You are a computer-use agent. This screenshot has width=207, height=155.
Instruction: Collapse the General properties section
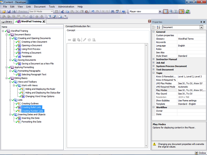coord(154,32)
